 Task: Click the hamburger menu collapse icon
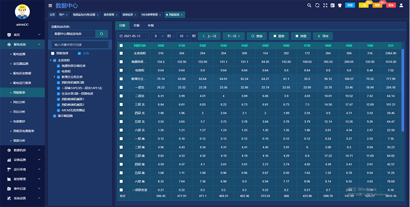50,6
